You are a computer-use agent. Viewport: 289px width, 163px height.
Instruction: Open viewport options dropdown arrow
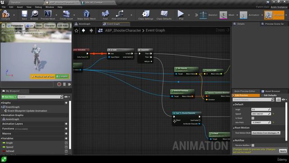coord(3,26)
